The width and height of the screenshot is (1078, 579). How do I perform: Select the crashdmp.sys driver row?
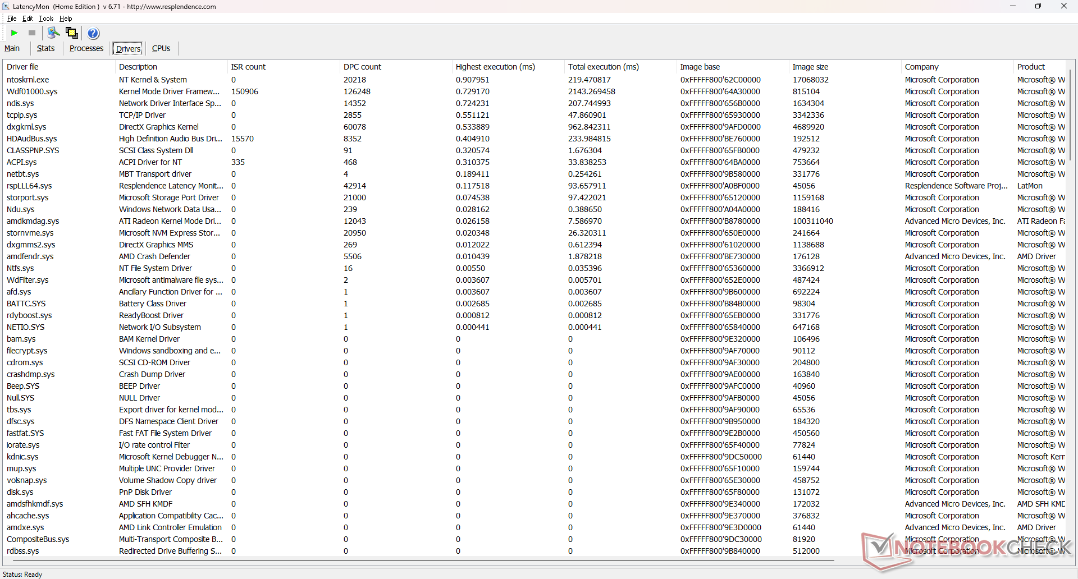pos(535,374)
